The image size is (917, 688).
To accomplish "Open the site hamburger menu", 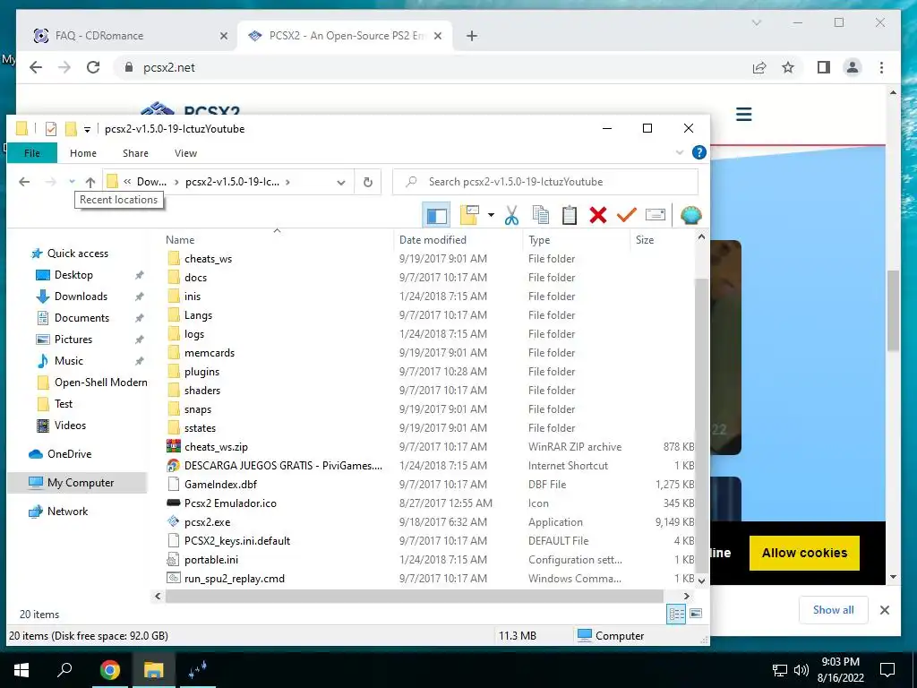I will [743, 114].
